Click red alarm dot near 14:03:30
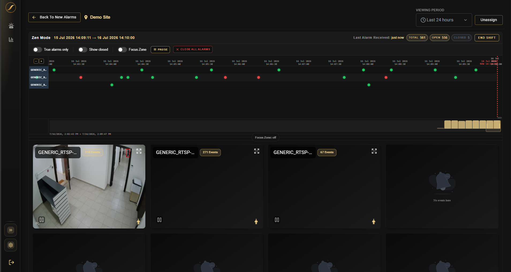The image size is (511, 272). [81, 77]
